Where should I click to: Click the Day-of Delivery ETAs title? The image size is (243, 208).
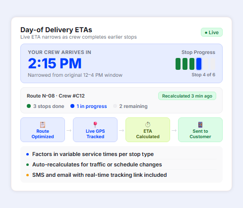pos(56,30)
